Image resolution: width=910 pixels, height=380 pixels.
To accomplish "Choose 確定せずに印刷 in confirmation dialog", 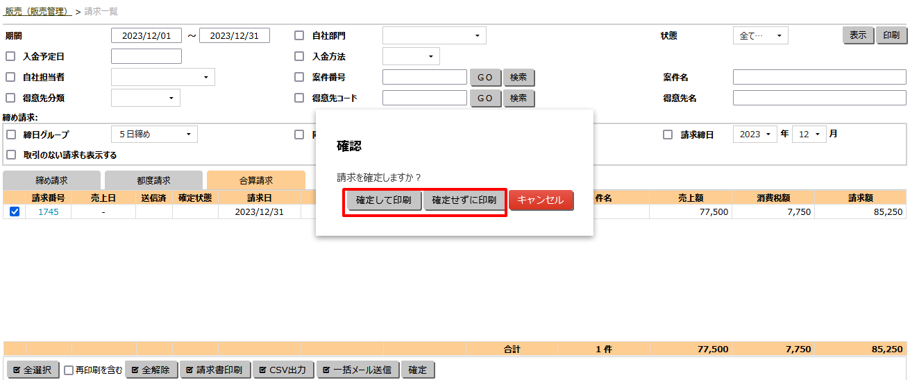I will (x=464, y=200).
